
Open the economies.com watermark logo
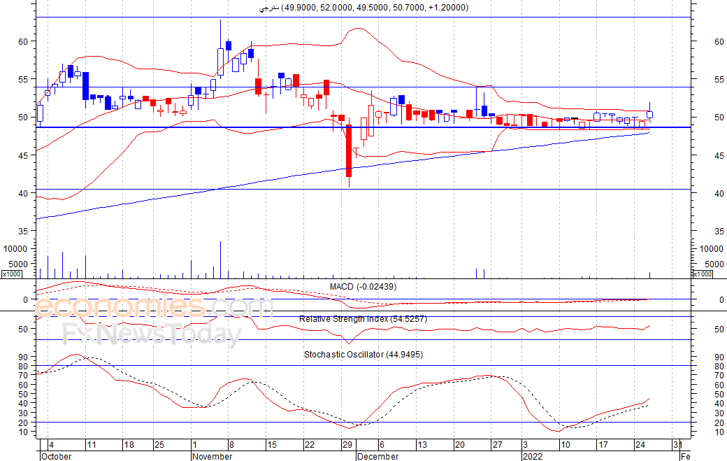click(154, 307)
